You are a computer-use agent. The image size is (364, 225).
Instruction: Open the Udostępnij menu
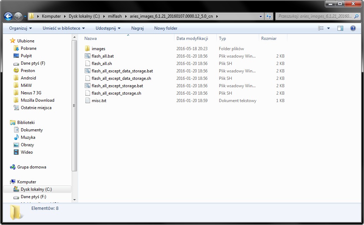[108, 28]
